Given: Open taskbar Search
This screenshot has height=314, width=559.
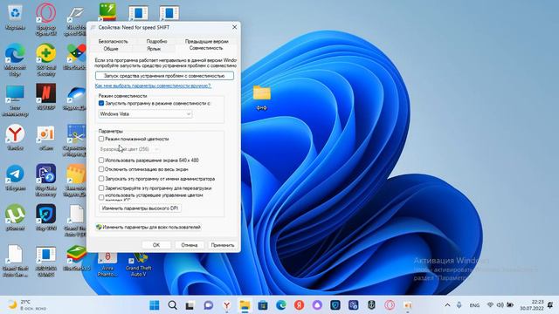Looking at the screenshot, I should pyautogui.click(x=173, y=305).
